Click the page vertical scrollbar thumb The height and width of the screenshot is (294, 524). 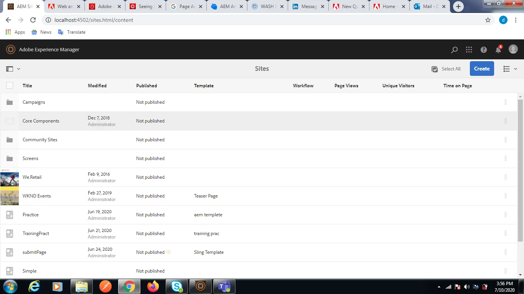(520, 170)
